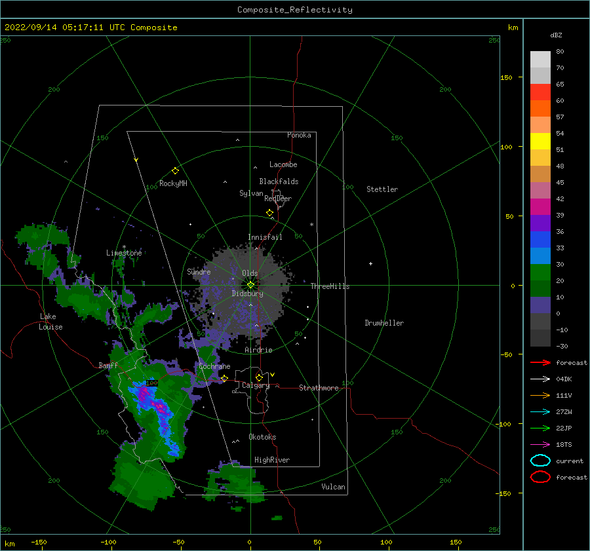The height and width of the screenshot is (551, 590).
Task: Click the Stettler city label
Action: [x=382, y=189]
